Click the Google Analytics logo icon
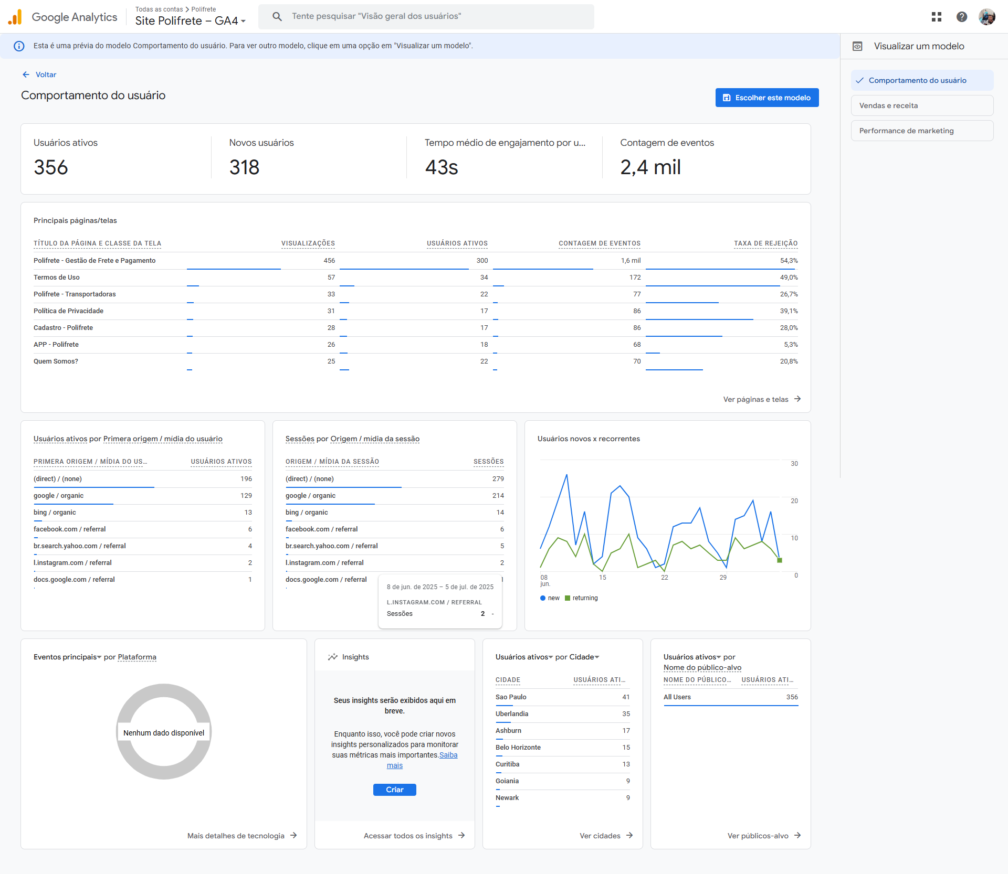 tap(15, 17)
